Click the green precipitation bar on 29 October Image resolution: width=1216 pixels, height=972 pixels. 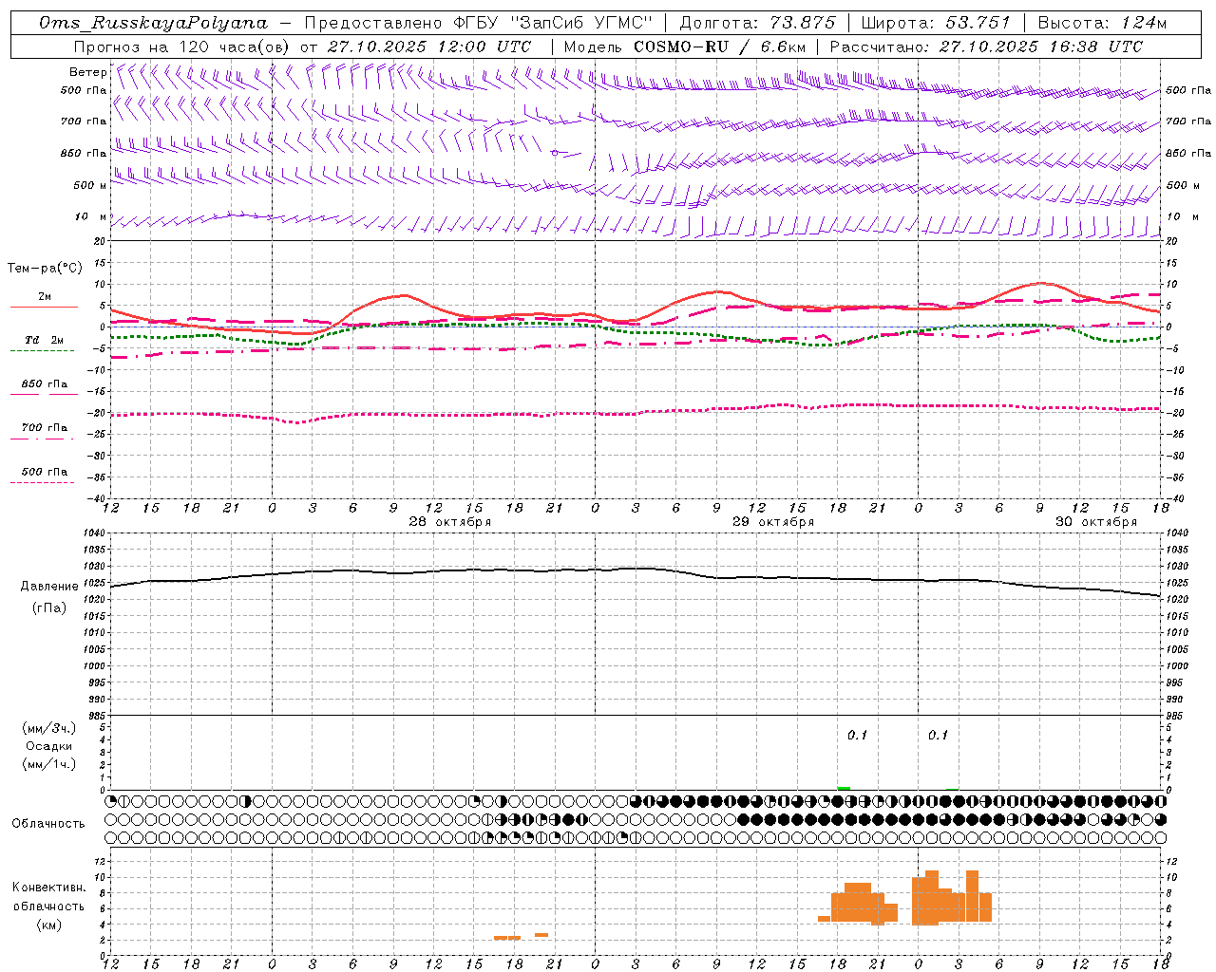[844, 788]
